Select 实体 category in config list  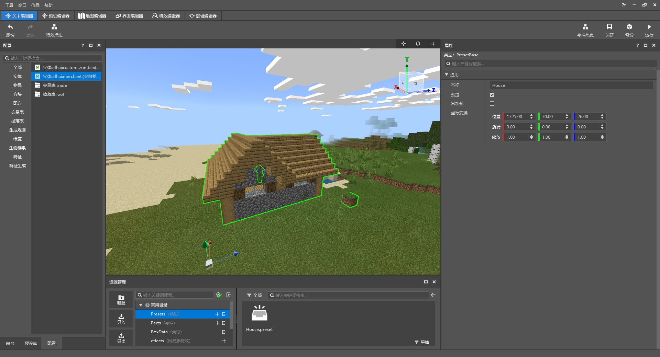click(17, 77)
